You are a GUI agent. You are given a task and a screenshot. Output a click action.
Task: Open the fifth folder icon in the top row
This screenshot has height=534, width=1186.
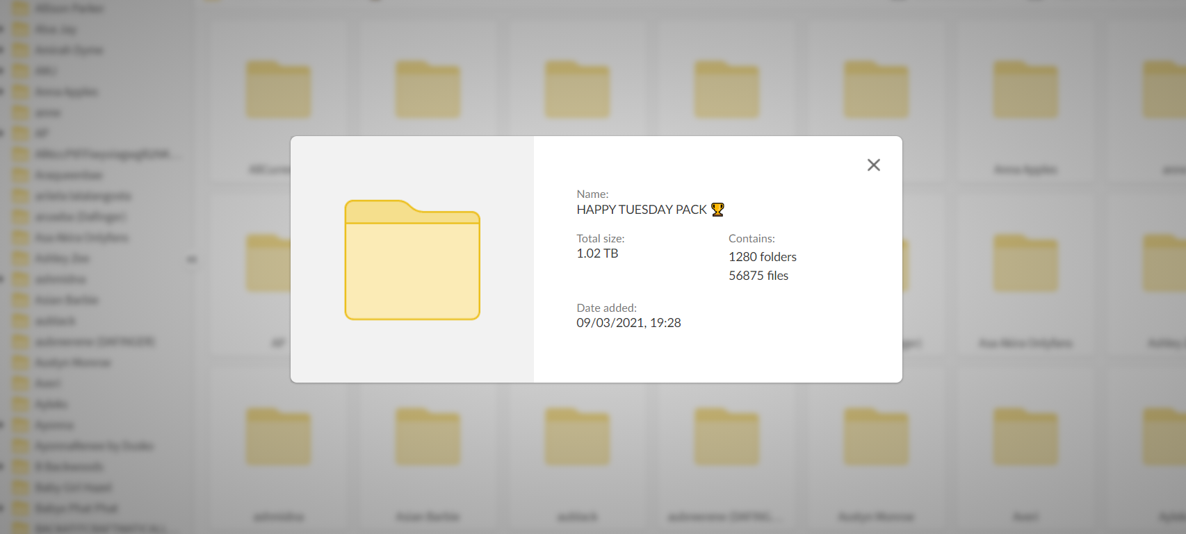tap(876, 90)
